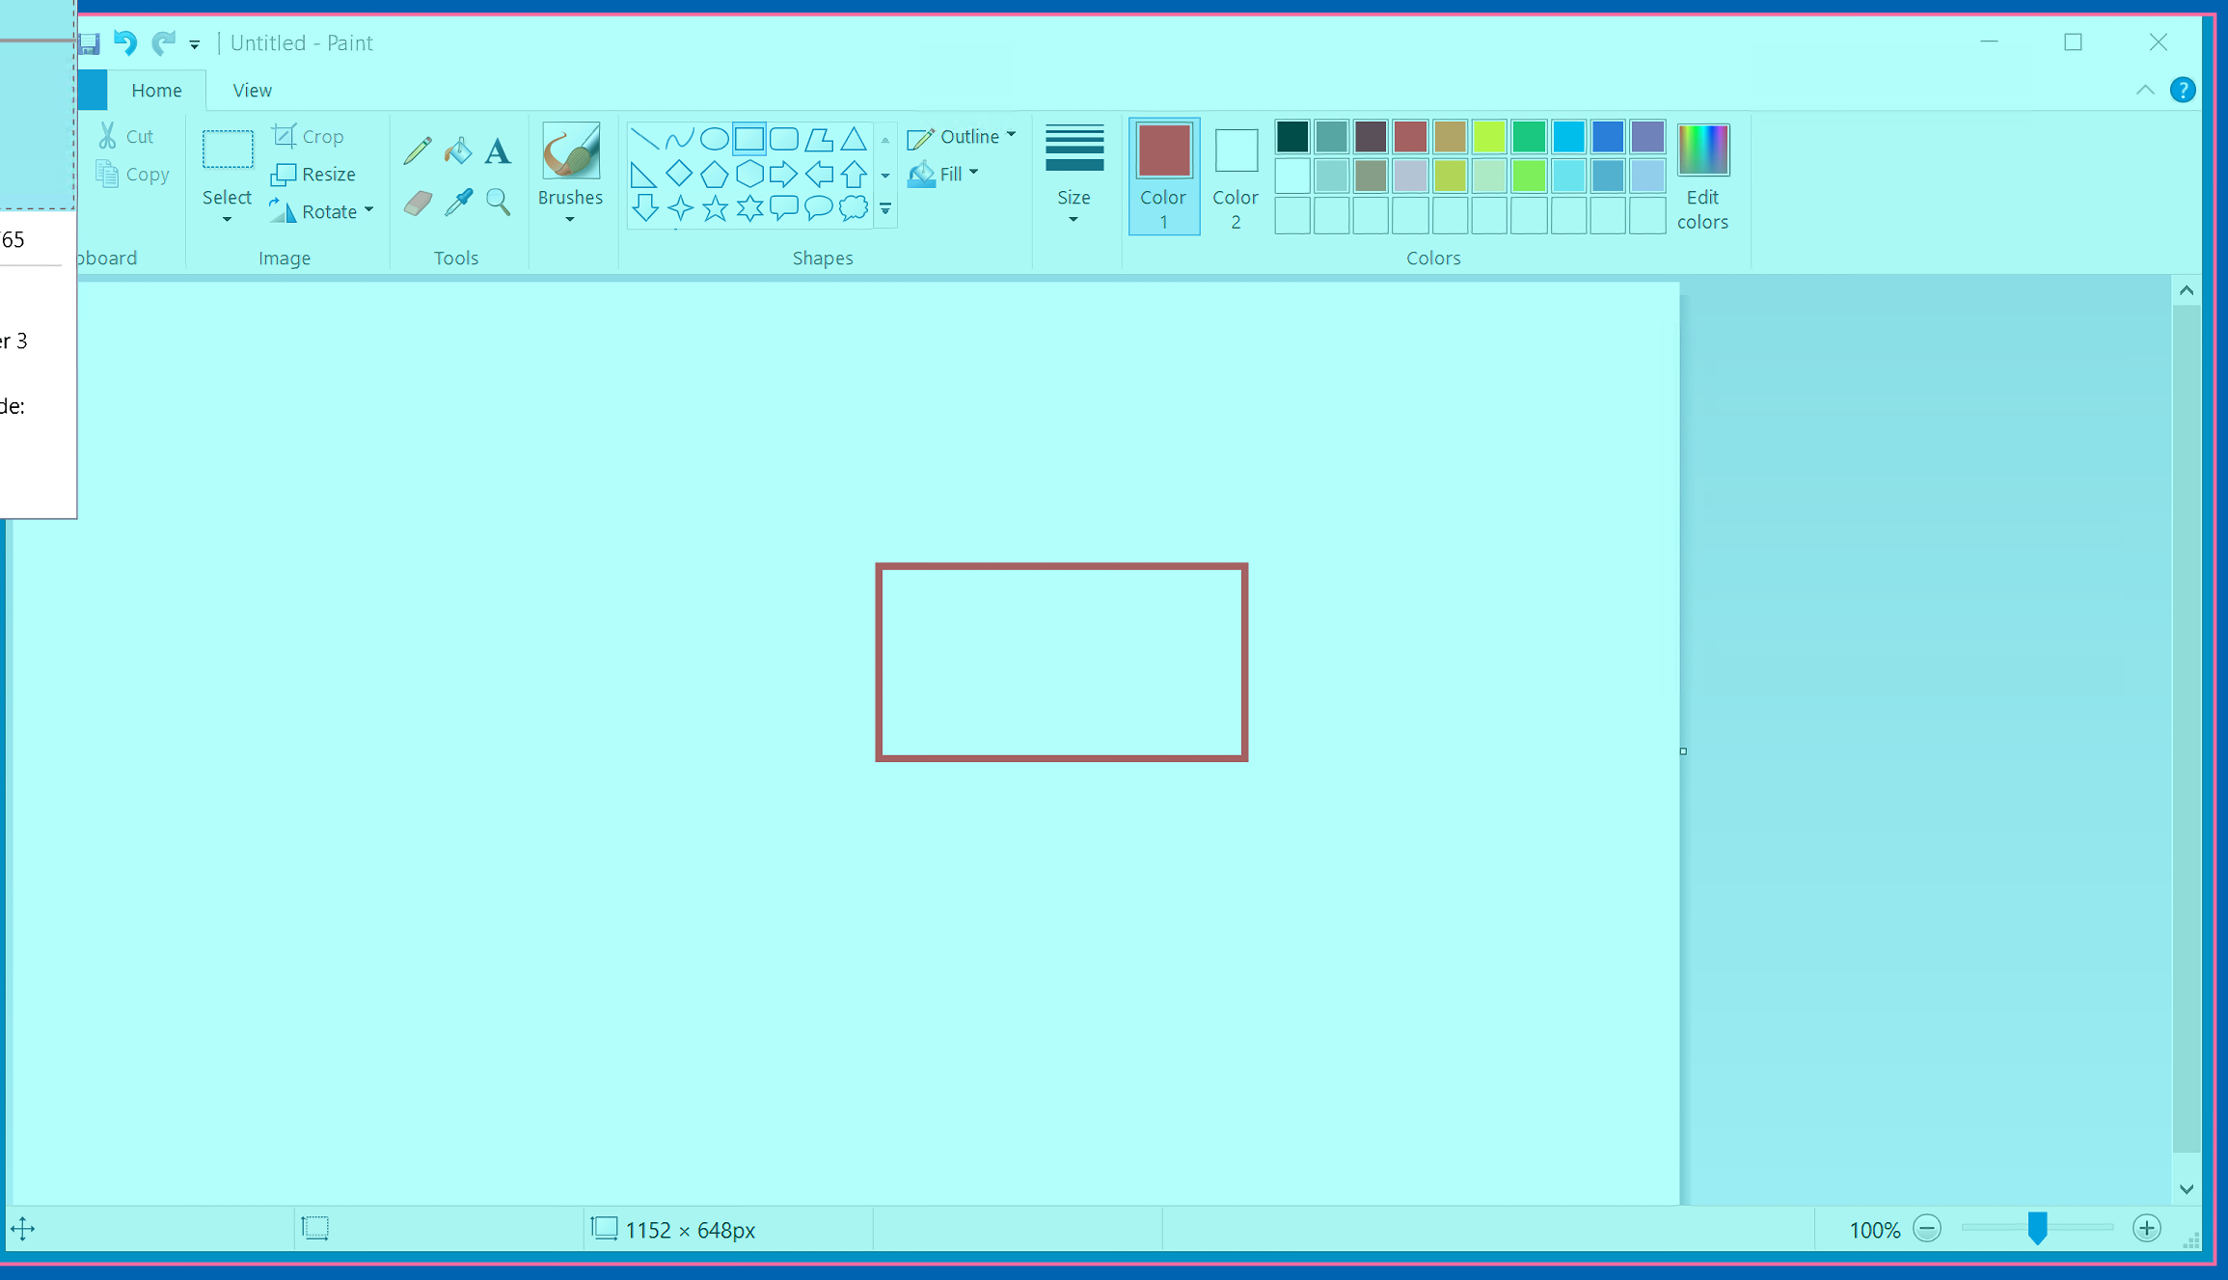
Task: Select the Pencil tool
Action: [x=418, y=150]
